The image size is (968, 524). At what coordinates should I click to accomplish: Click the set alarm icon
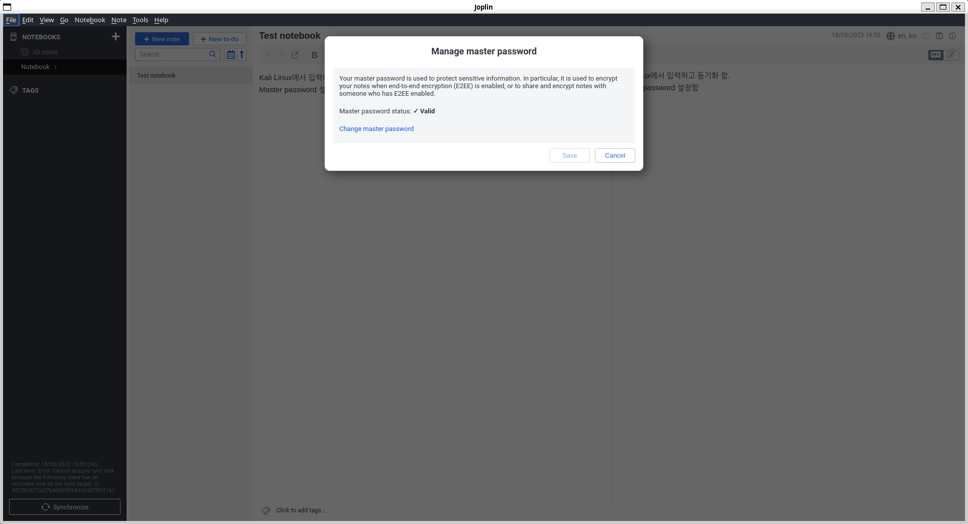(x=926, y=36)
